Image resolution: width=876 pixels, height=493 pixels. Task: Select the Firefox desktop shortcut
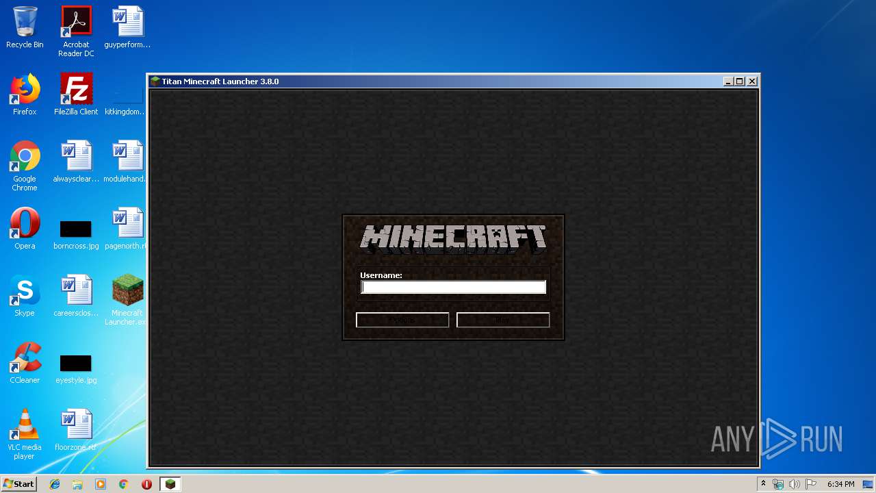[25, 94]
